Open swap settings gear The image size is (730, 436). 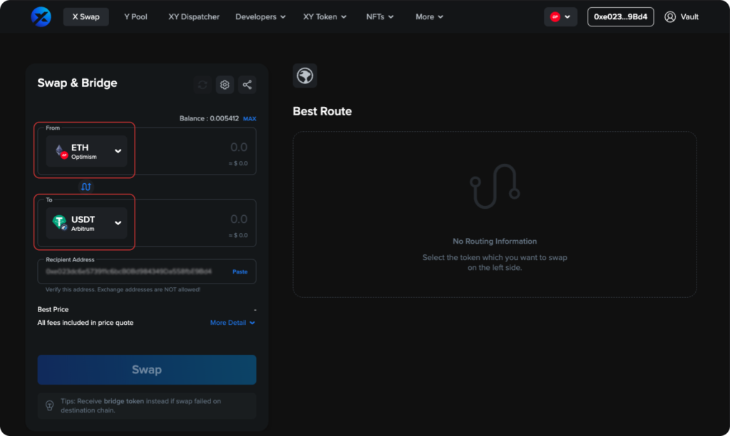pos(225,85)
